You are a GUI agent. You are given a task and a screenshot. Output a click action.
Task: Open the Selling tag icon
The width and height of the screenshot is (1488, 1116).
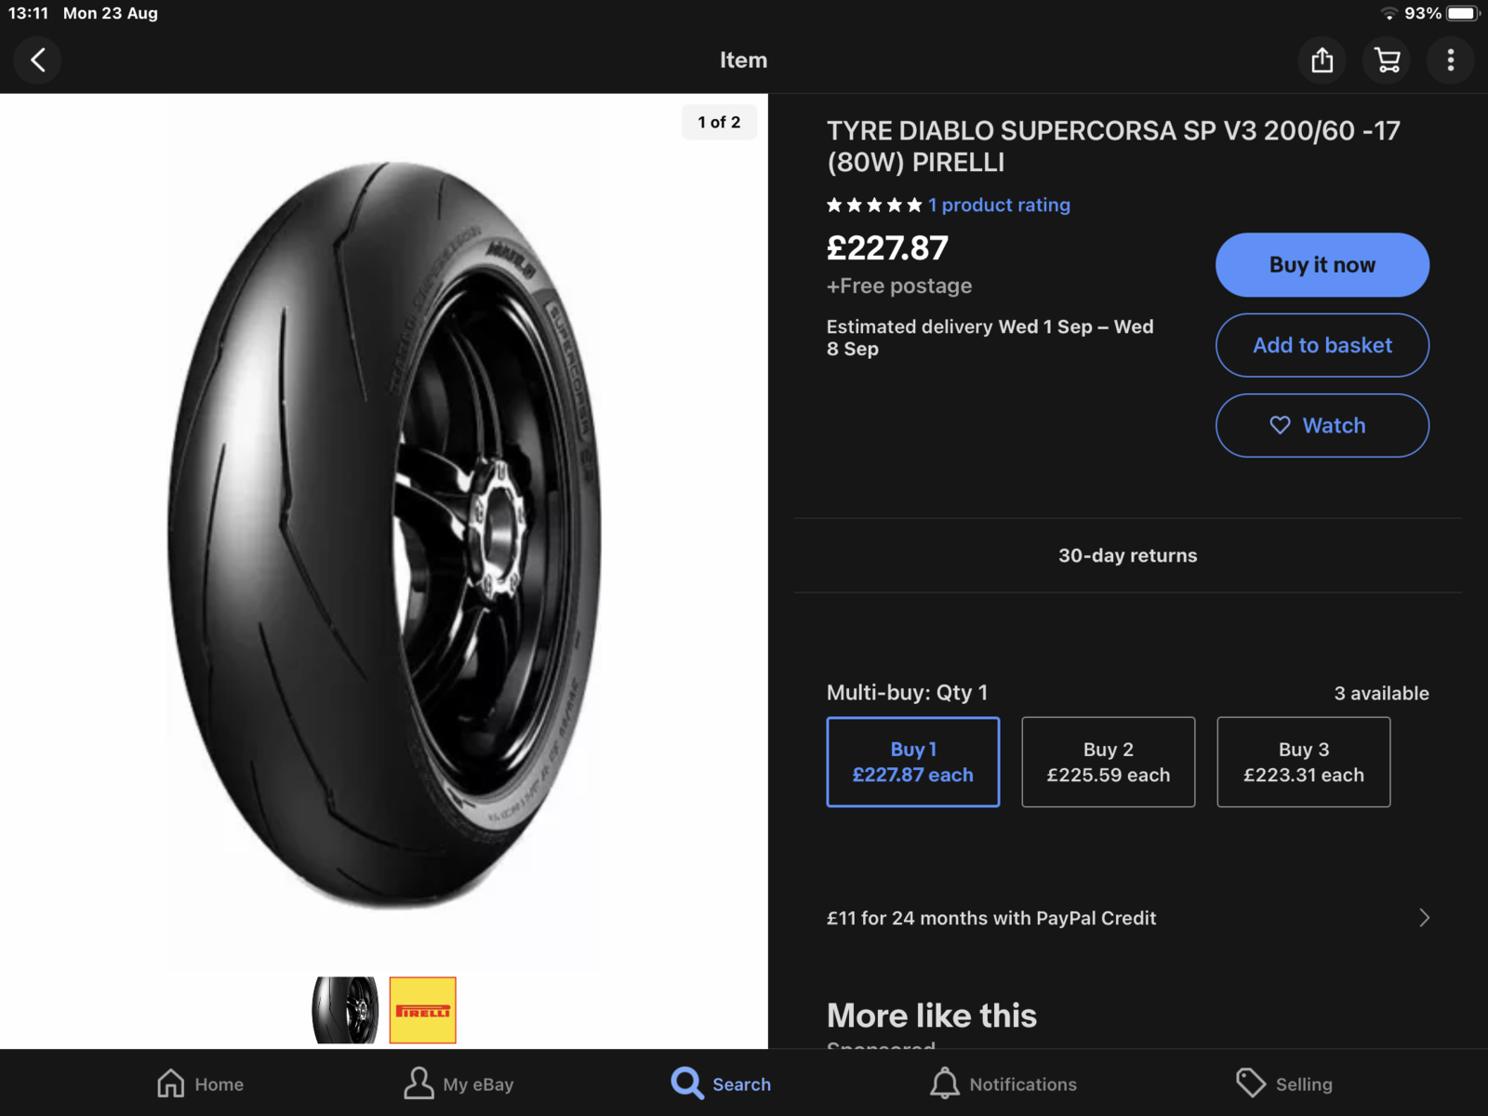tap(1251, 1083)
